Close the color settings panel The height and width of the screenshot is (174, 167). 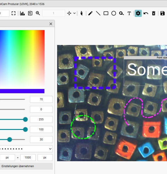(x=51, y=24)
